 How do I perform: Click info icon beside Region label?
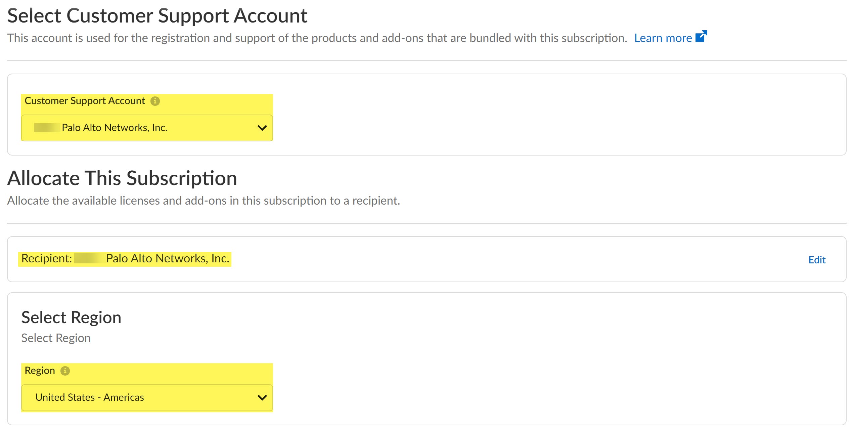pyautogui.click(x=65, y=371)
